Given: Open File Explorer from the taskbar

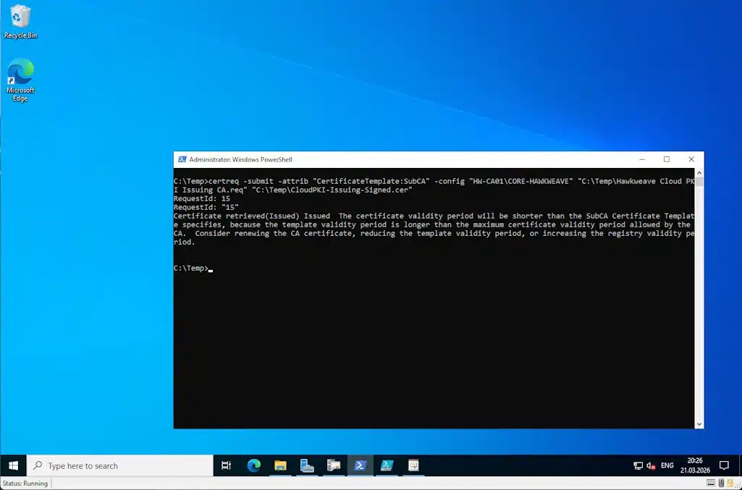Looking at the screenshot, I should coord(280,465).
